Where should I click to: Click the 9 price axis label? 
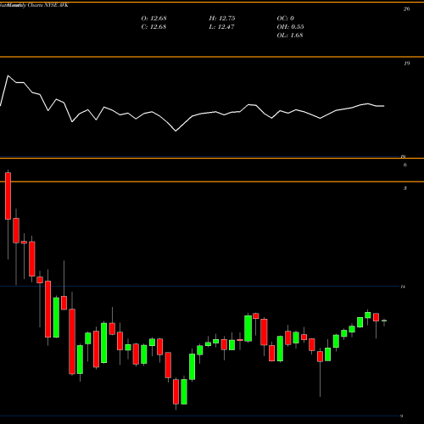401,416
